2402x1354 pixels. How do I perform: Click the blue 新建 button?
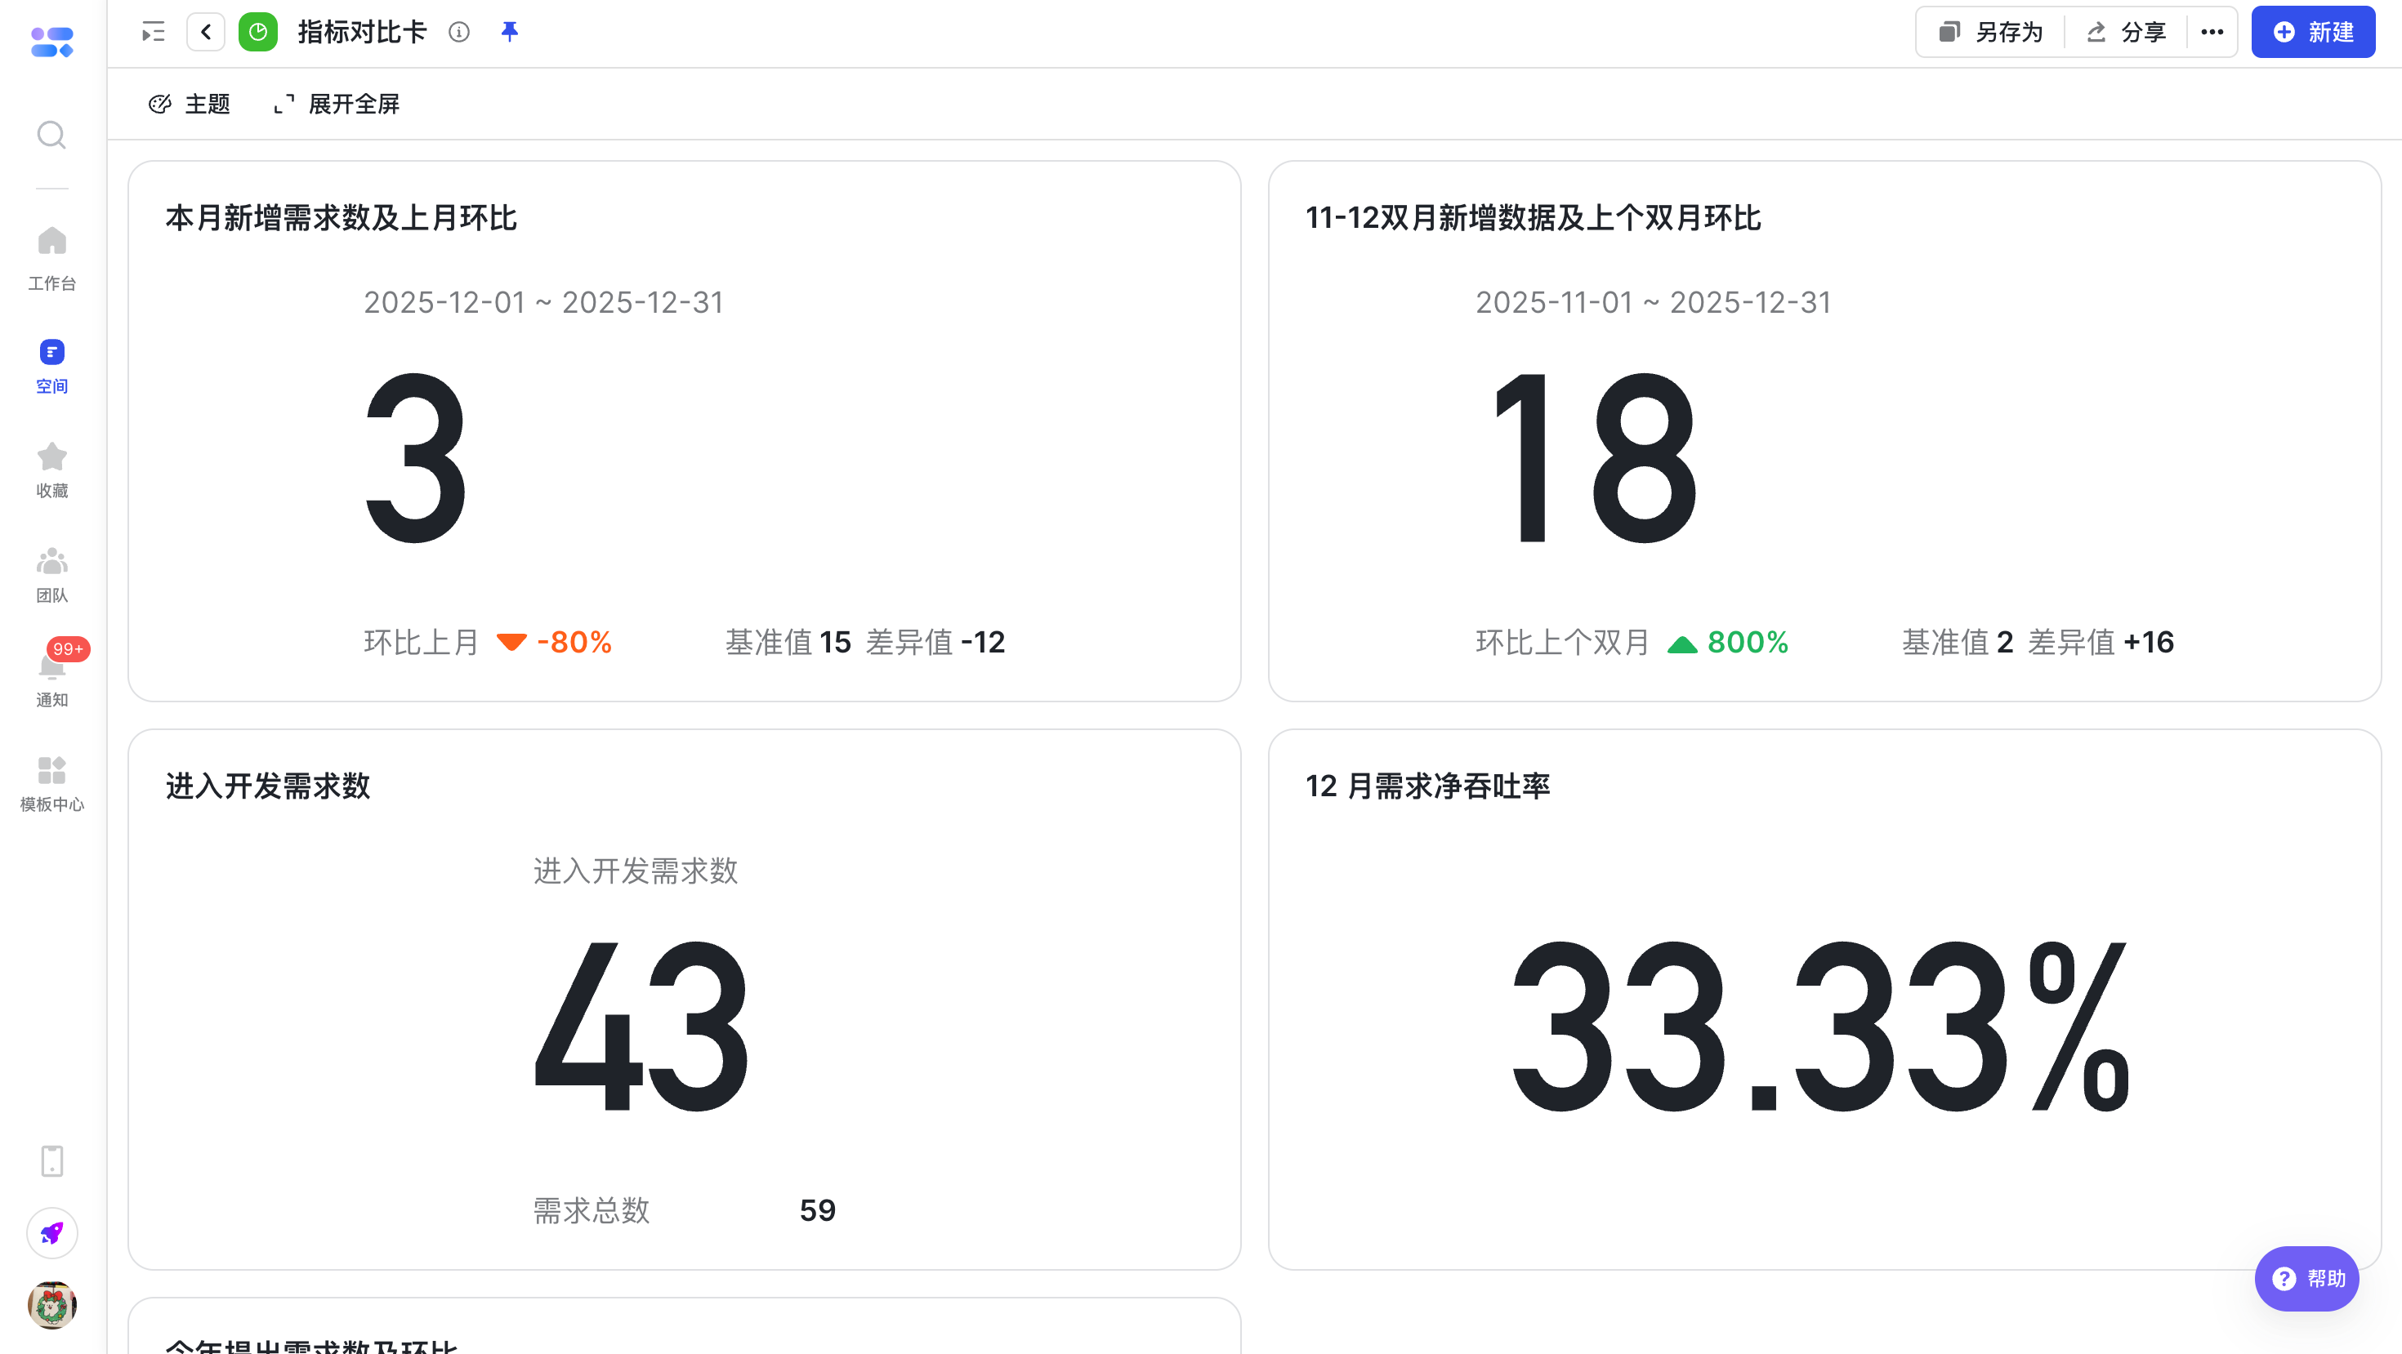click(2312, 33)
